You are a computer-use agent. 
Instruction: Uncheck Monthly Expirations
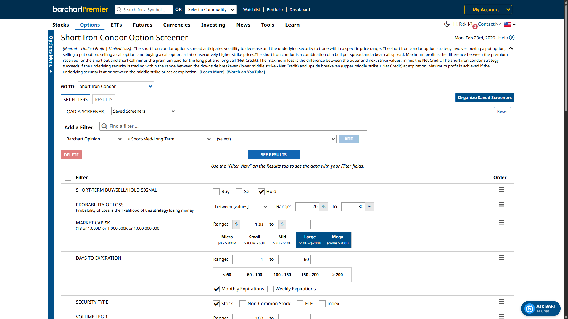(216, 289)
